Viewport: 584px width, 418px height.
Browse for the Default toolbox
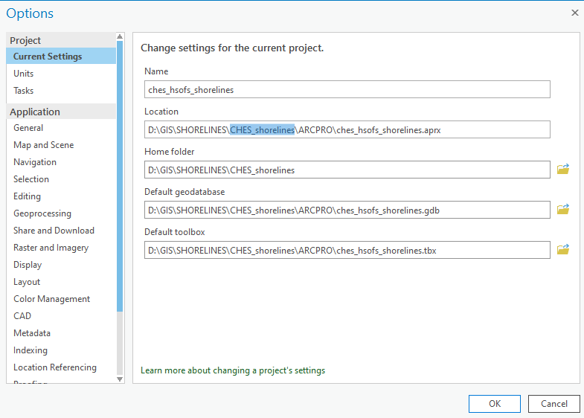point(563,250)
